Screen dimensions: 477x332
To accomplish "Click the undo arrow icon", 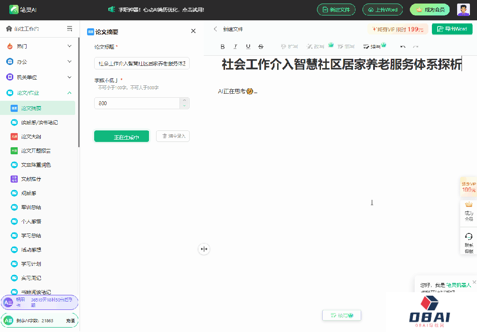I will point(402,46).
